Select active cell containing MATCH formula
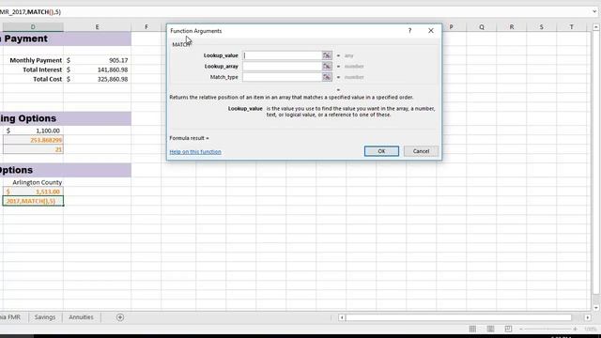Image resolution: width=601 pixels, height=338 pixels. pyautogui.click(x=33, y=201)
